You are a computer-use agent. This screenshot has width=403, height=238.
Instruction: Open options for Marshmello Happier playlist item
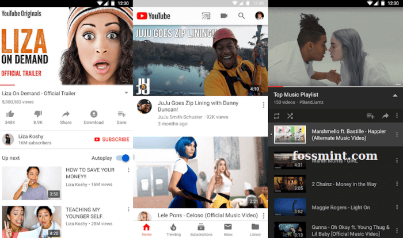[x=397, y=135]
